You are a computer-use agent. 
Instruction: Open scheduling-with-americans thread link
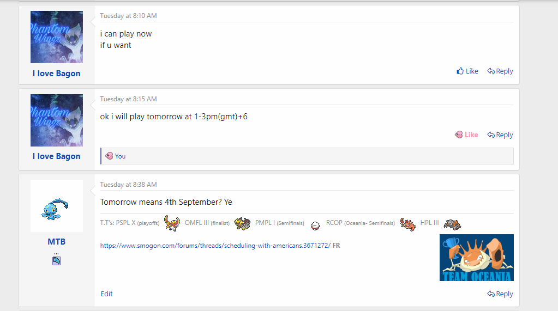[215, 246]
